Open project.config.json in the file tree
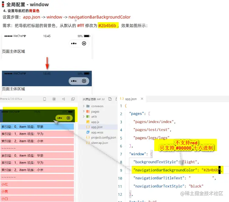This screenshot has height=202, width=229. pyautogui.click(x=103, y=138)
